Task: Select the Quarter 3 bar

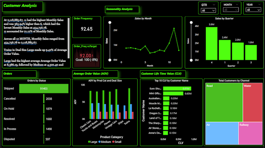Action: pos(251,53)
